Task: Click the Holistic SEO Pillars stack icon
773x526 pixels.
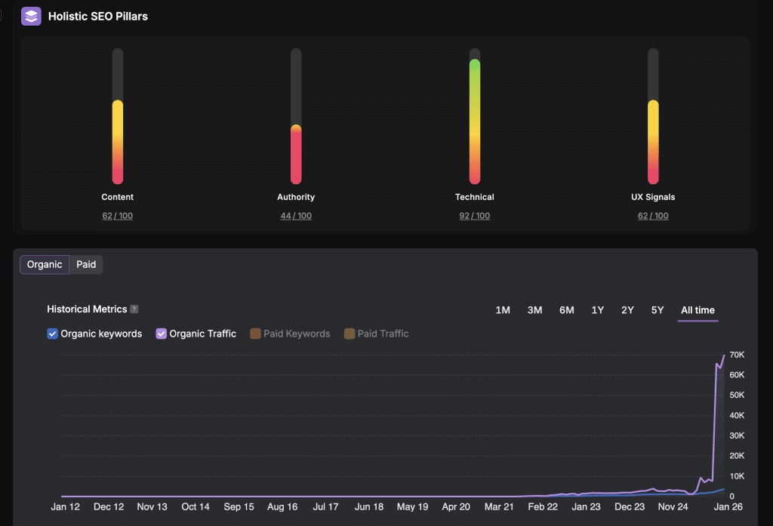Action: [x=30, y=15]
